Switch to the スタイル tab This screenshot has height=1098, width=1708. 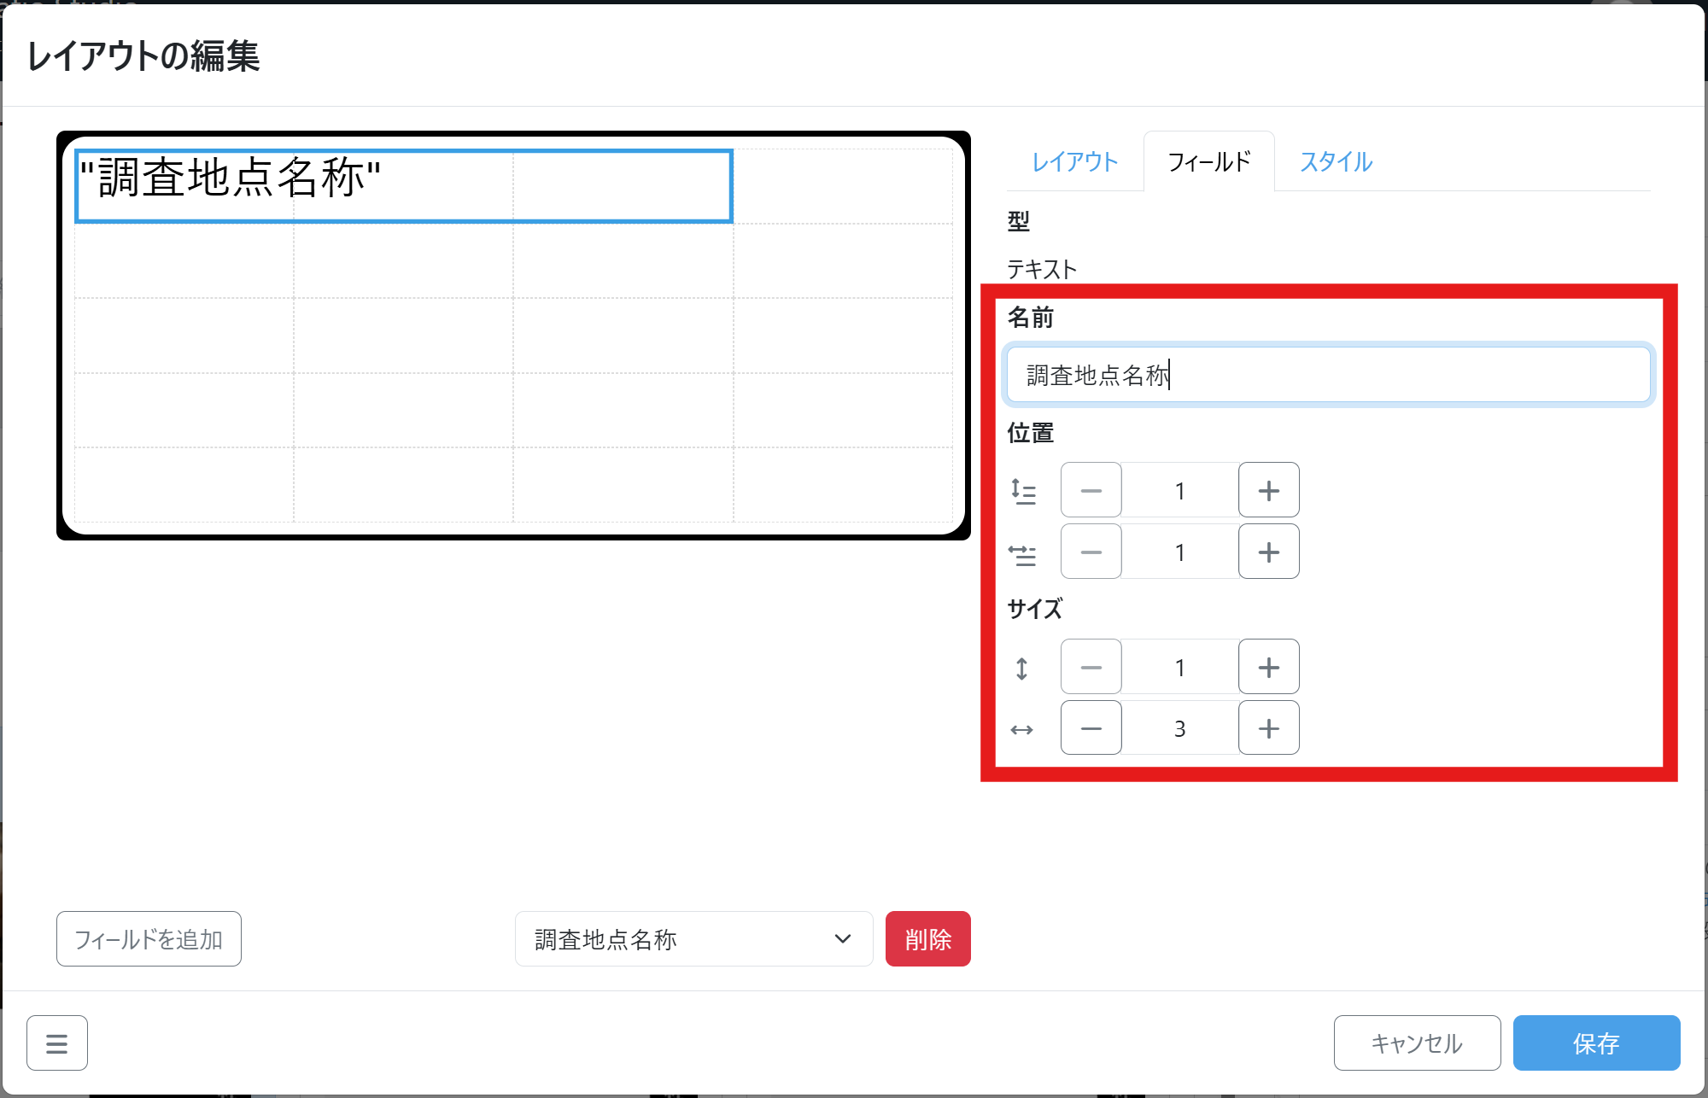[1336, 161]
